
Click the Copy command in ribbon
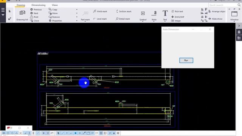point(53,9)
